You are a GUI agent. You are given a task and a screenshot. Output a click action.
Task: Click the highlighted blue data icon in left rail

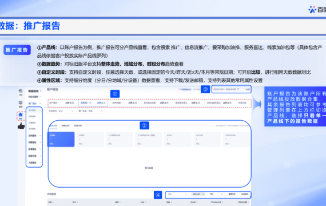(21, 114)
